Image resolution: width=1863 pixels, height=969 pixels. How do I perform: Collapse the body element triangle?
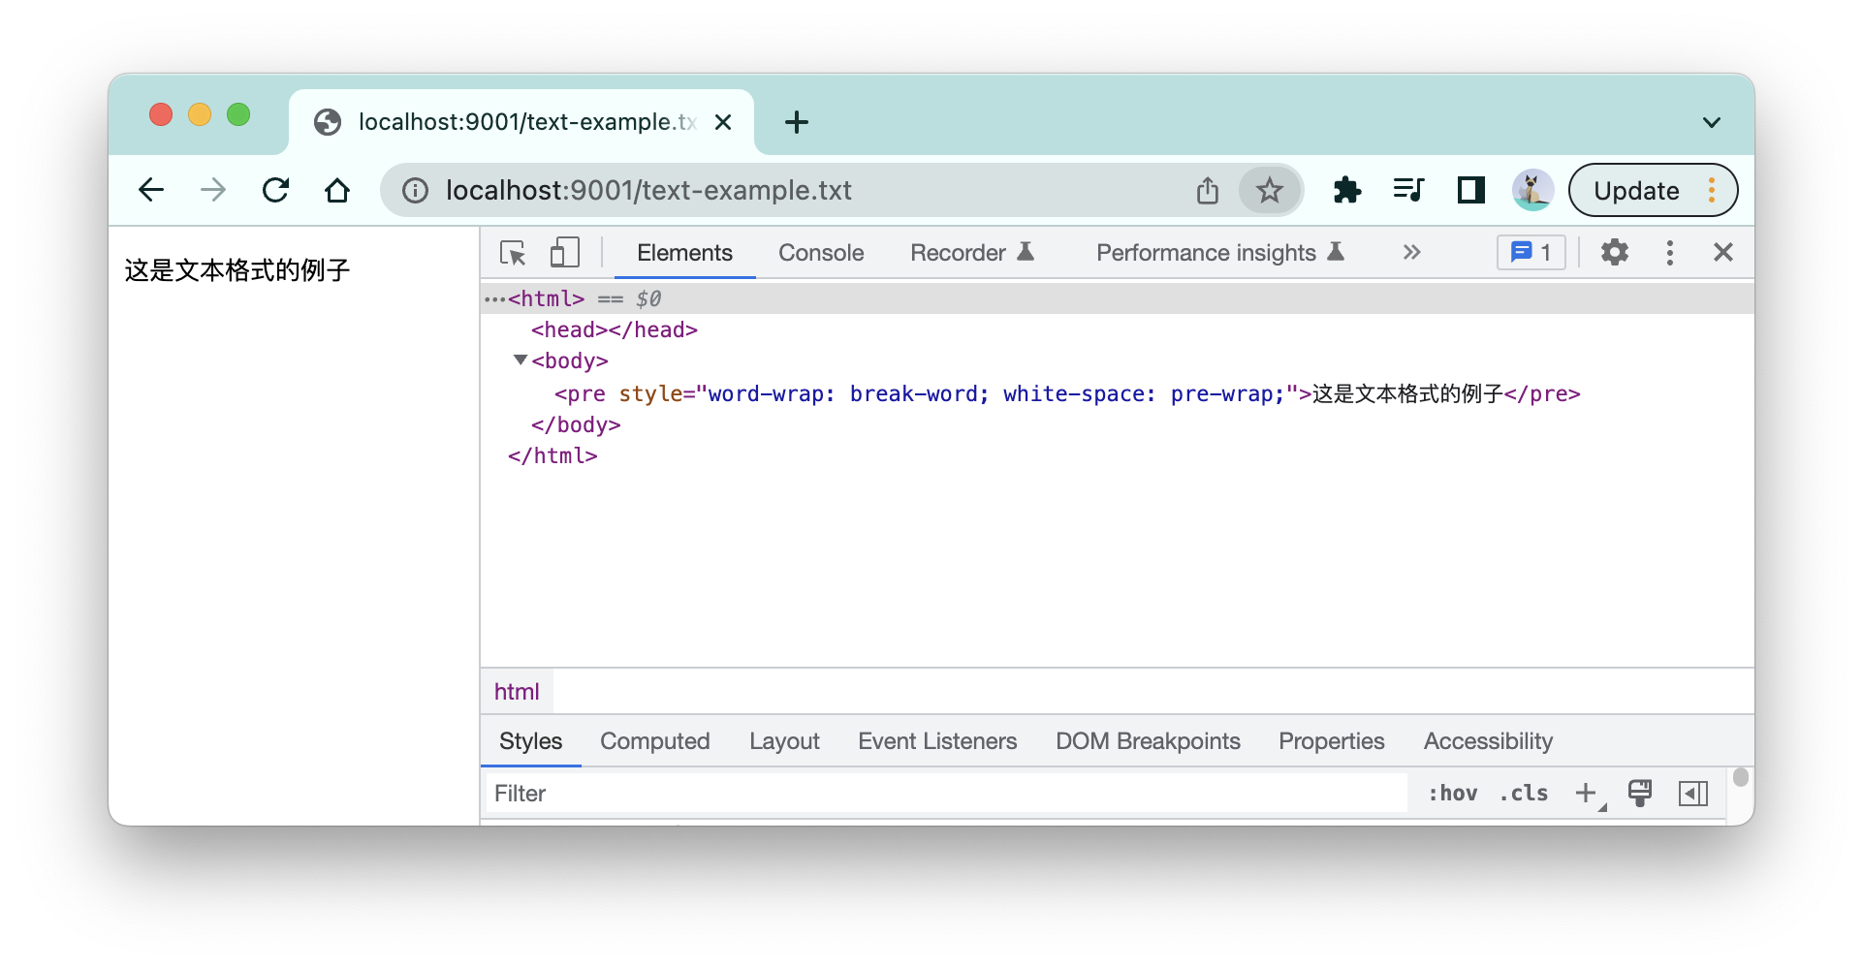coord(521,360)
